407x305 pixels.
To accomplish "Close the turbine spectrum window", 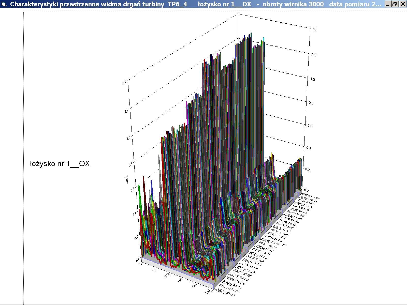I will coord(402,4).
